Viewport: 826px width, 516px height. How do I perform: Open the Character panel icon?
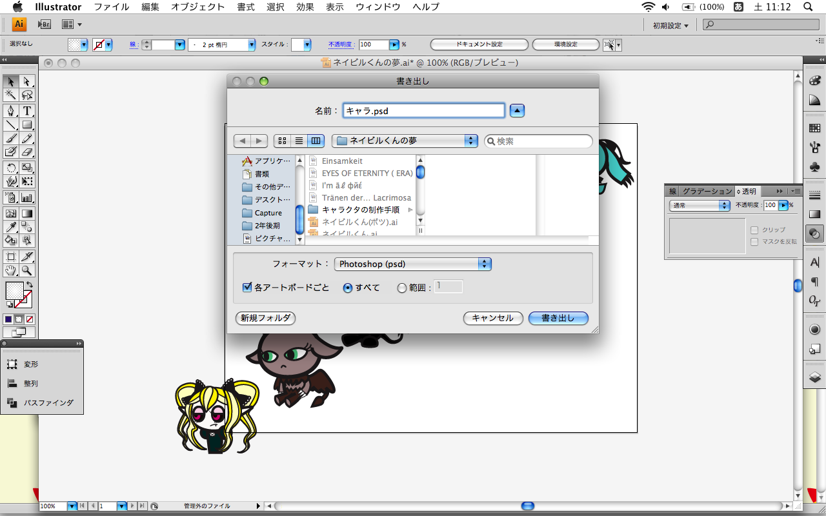pos(814,263)
